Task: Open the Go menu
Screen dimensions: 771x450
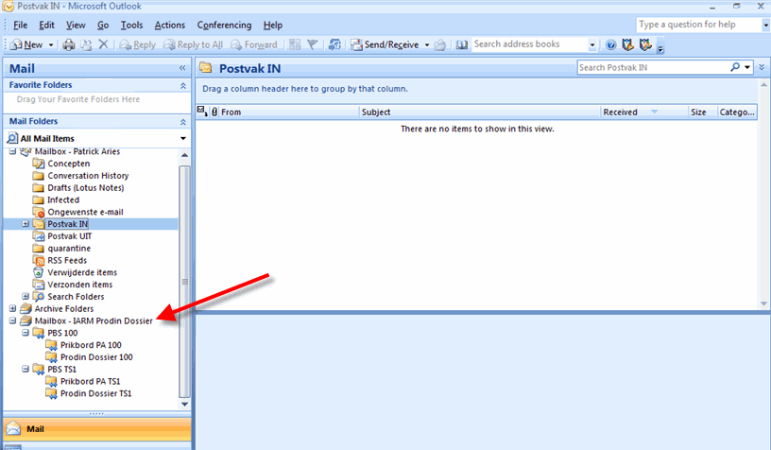Action: coord(103,26)
